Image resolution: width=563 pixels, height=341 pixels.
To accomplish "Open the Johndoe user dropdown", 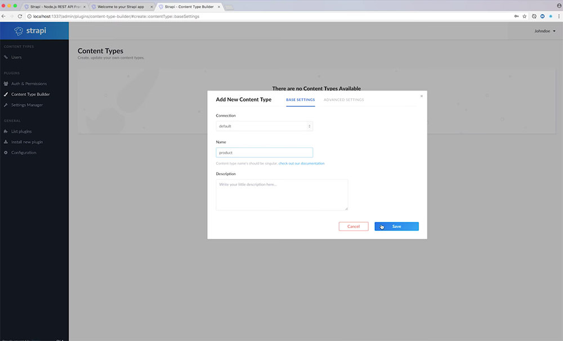I will click(x=544, y=31).
